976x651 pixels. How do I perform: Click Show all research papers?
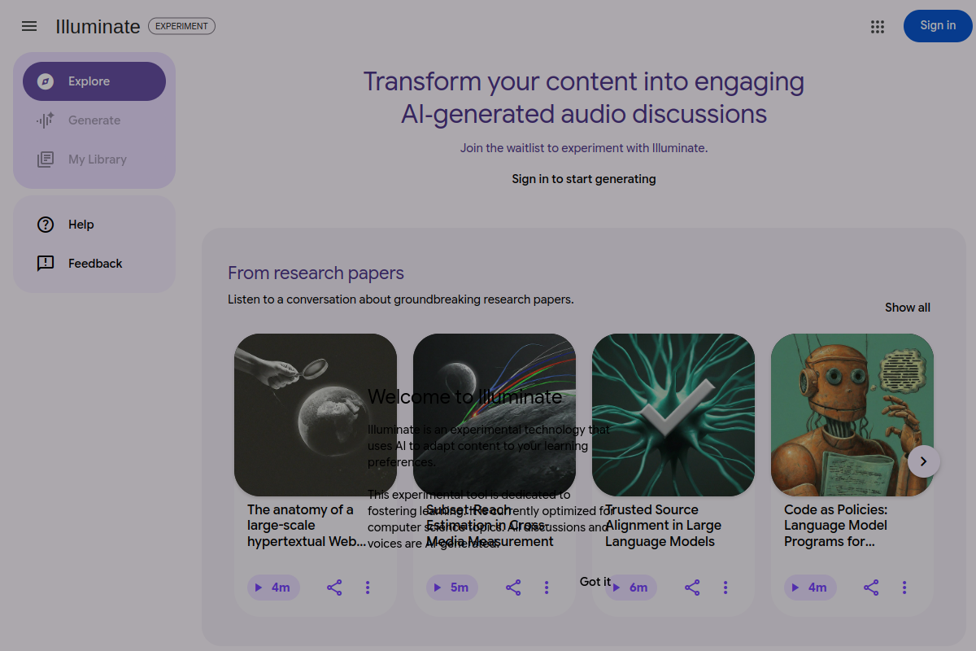(x=908, y=308)
